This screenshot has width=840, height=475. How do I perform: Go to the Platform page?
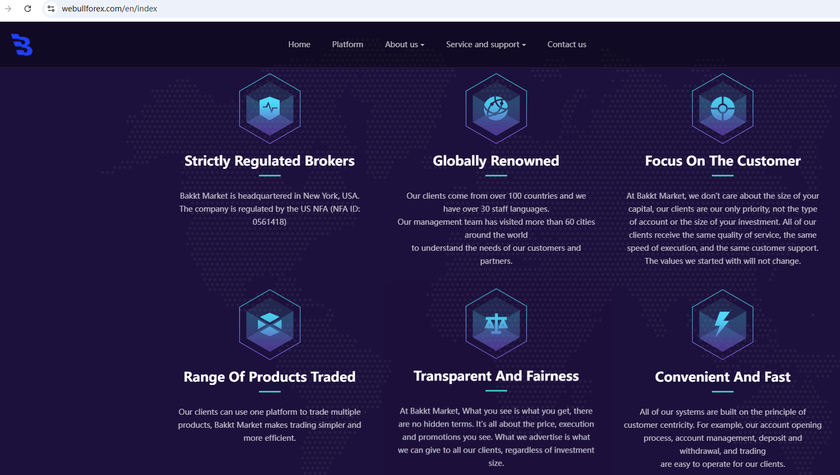pyautogui.click(x=348, y=45)
